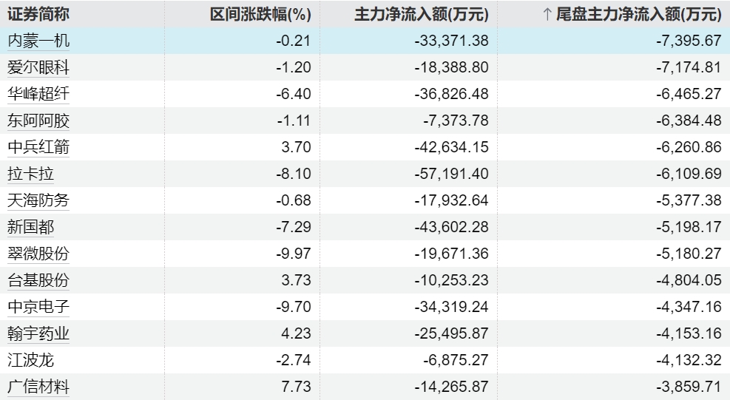Open stock link 中京电子
The height and width of the screenshot is (400, 730).
(x=38, y=306)
